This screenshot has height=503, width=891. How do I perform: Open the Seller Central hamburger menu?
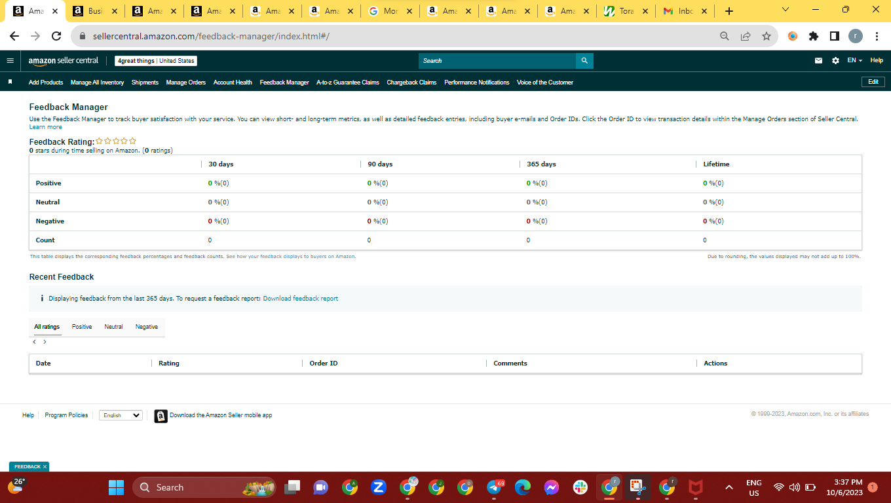click(10, 61)
